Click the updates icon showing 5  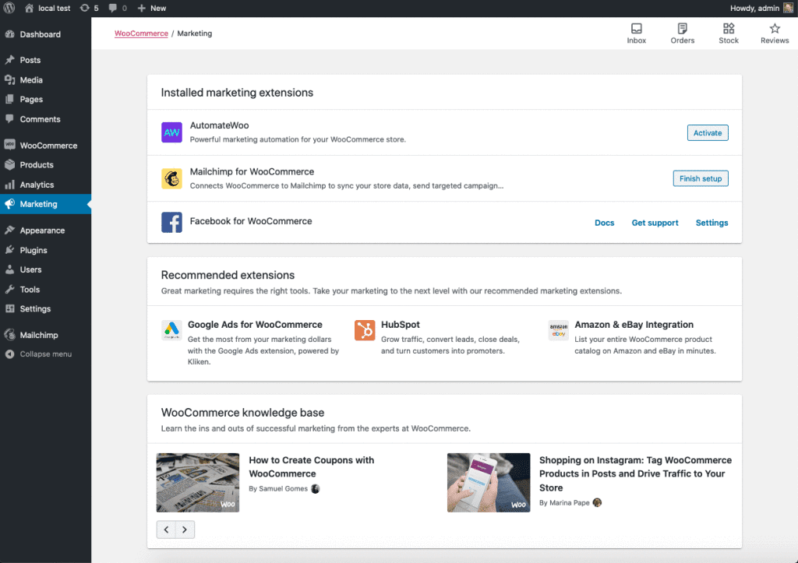[x=89, y=8]
